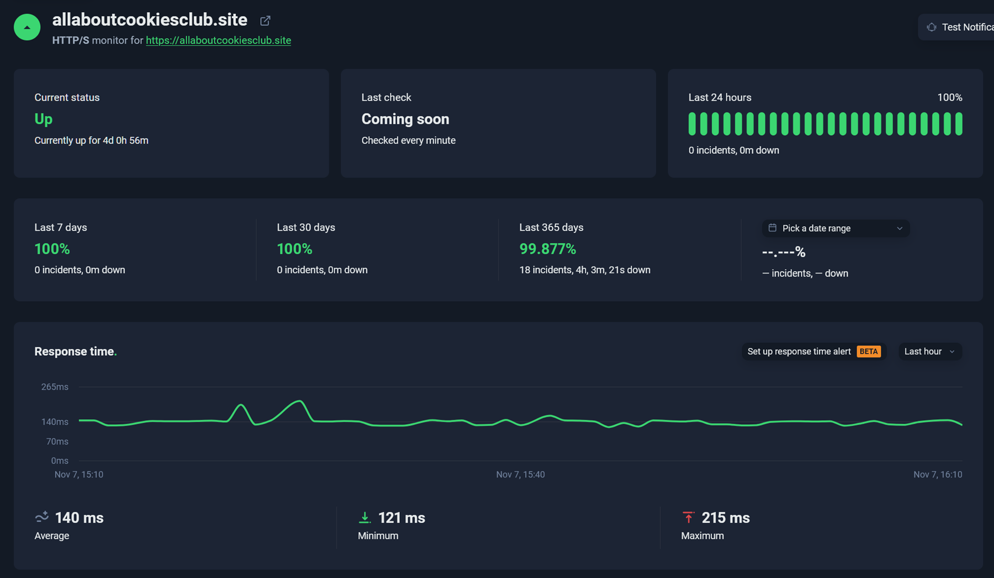
Task: Click the Last 7 days 100% value
Action: (x=52, y=249)
